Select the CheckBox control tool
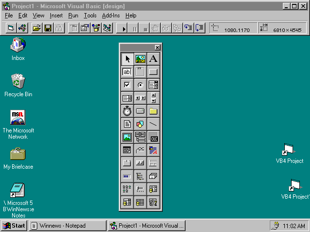This screenshot has height=232, width=310. (127, 85)
